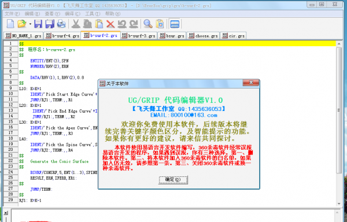Image resolution: width=347 pixels, height=222 pixels.
Task: Close the 关于本软件 dialog
Action: 251,83
